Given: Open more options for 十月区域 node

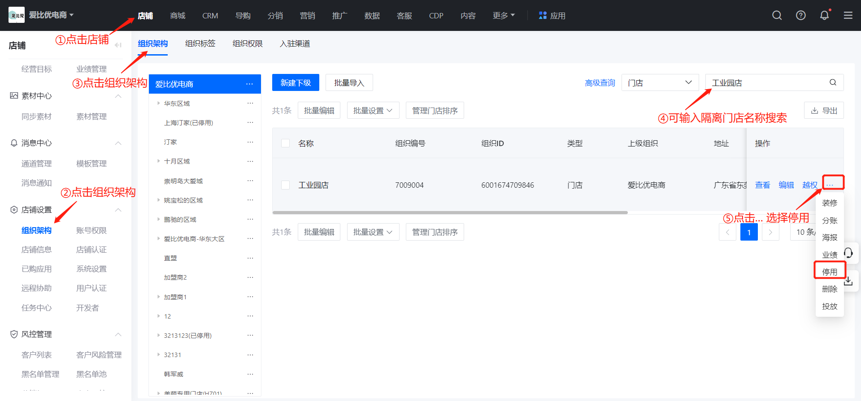Looking at the screenshot, I should [250, 161].
